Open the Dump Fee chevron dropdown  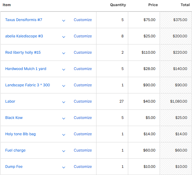(x=64, y=167)
